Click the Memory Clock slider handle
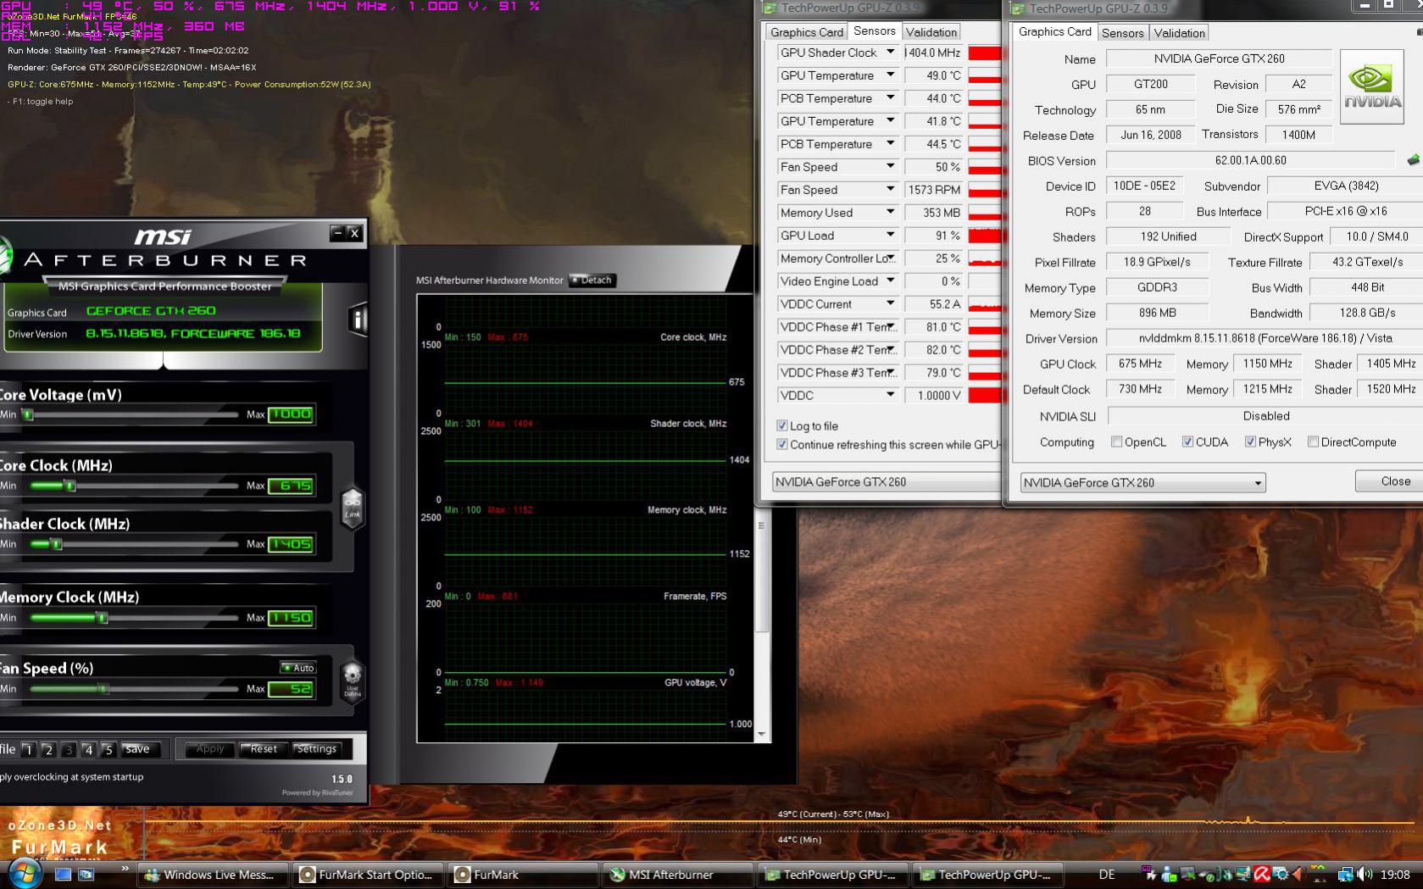 pyautogui.click(x=103, y=618)
